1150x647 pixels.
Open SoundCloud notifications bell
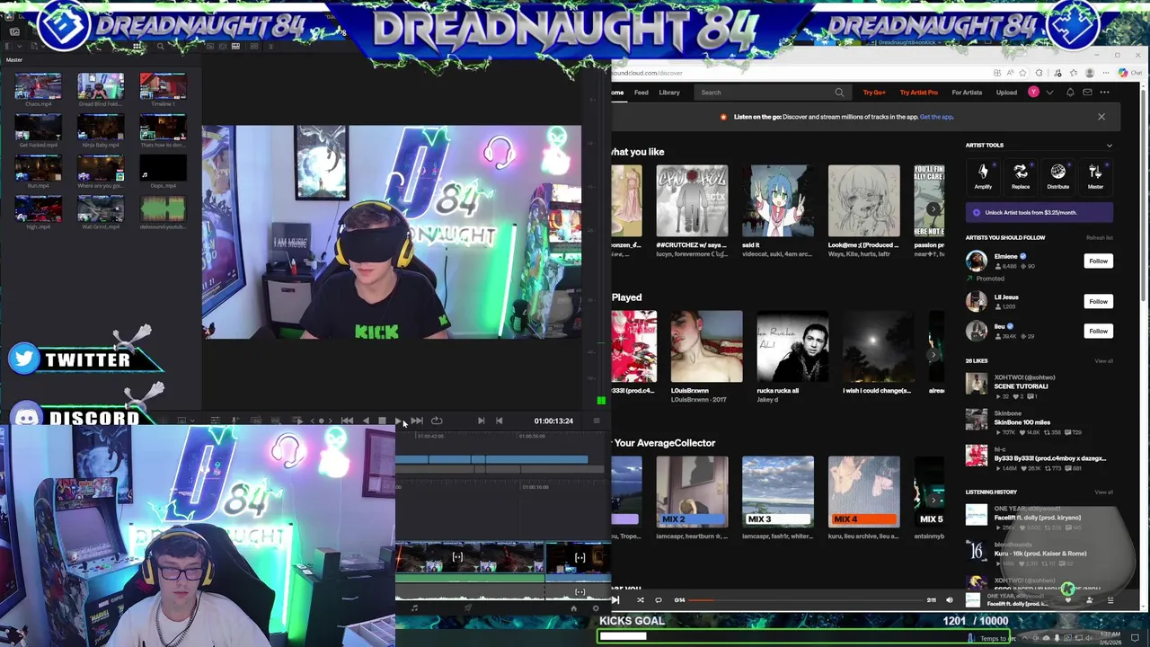click(x=1070, y=92)
